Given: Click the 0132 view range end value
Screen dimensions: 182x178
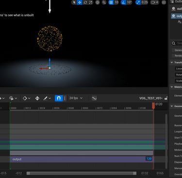Looking at the screenshot, I should [145, 173].
